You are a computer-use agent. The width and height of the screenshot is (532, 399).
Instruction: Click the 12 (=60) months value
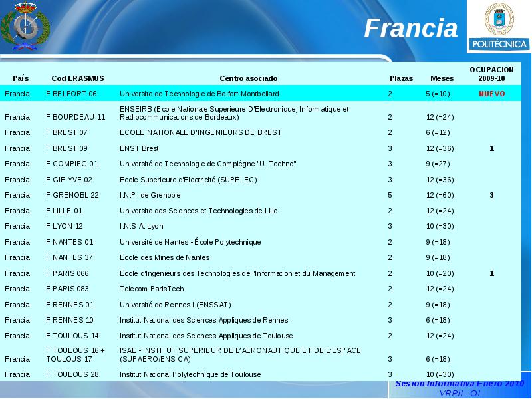440,195
